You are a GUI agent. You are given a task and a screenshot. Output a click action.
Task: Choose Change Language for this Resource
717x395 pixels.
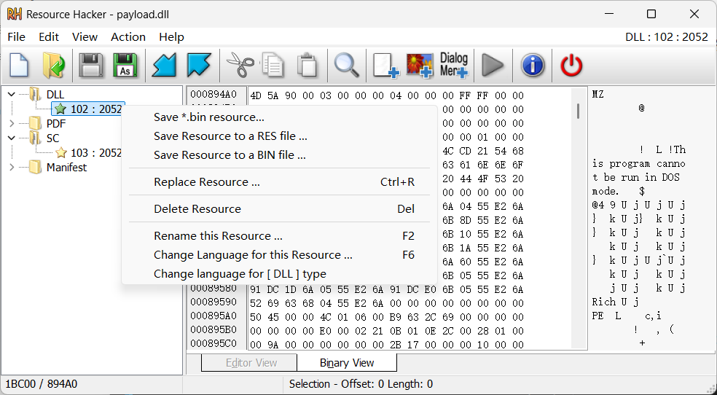coord(279,254)
